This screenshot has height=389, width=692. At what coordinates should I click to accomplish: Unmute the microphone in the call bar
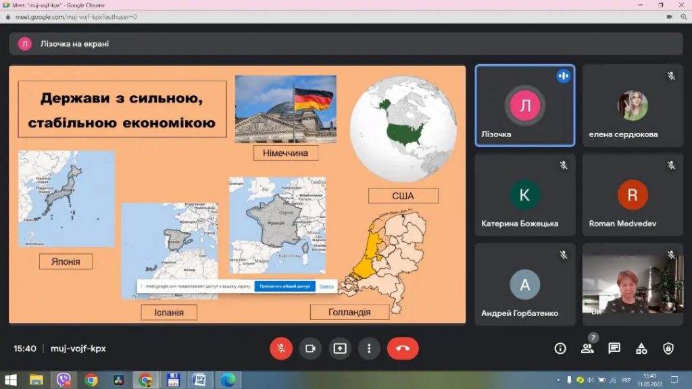[x=281, y=348]
